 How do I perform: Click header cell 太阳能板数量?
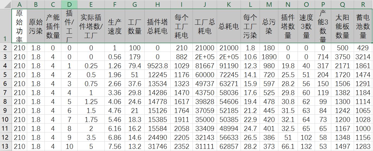(x=342, y=26)
